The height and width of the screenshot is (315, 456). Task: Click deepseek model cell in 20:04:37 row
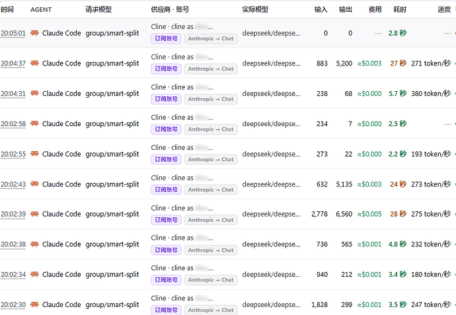pos(272,63)
